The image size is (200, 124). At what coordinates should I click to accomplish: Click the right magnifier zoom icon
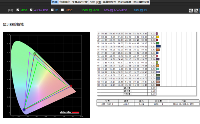click(197, 10)
